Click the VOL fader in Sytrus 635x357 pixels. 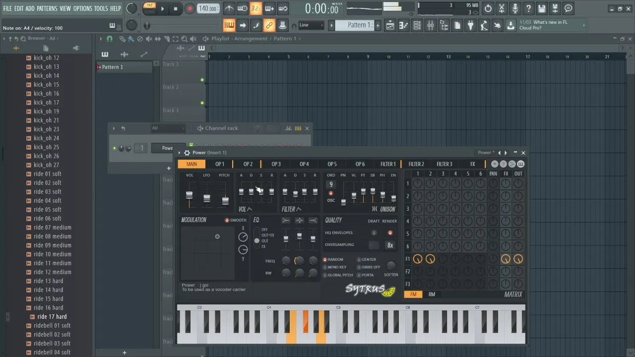(189, 194)
